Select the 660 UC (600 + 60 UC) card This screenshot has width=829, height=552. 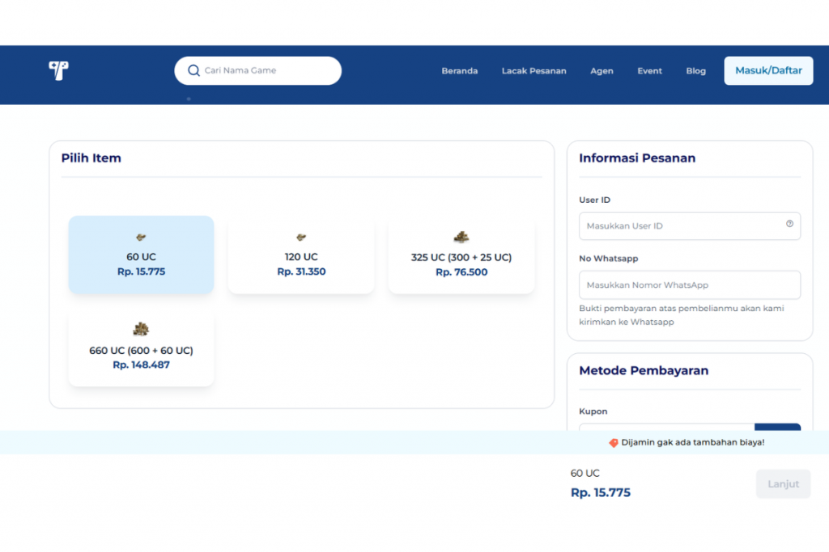coord(141,348)
